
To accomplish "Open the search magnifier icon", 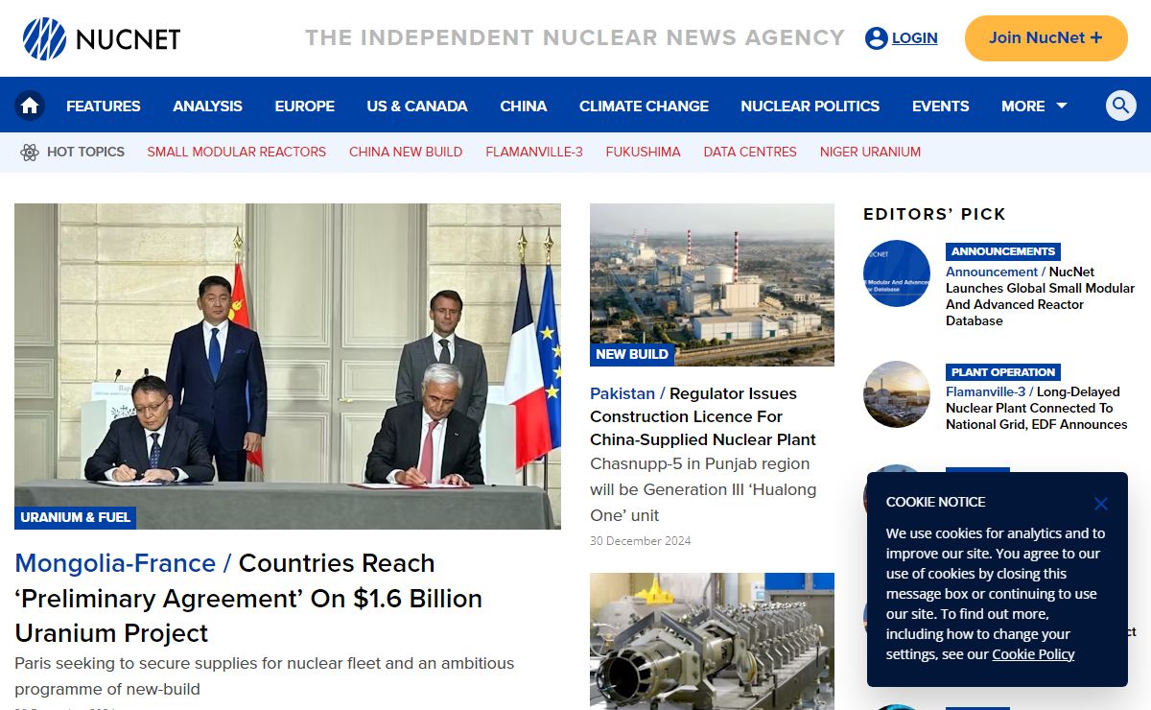I will [x=1120, y=106].
